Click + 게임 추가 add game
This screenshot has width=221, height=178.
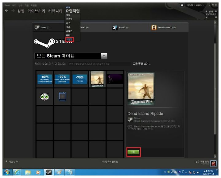(x=12, y=161)
